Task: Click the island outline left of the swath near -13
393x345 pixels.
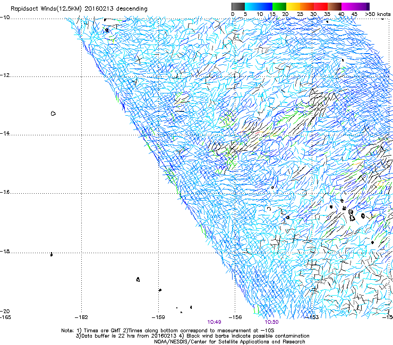Action: pos(53,114)
